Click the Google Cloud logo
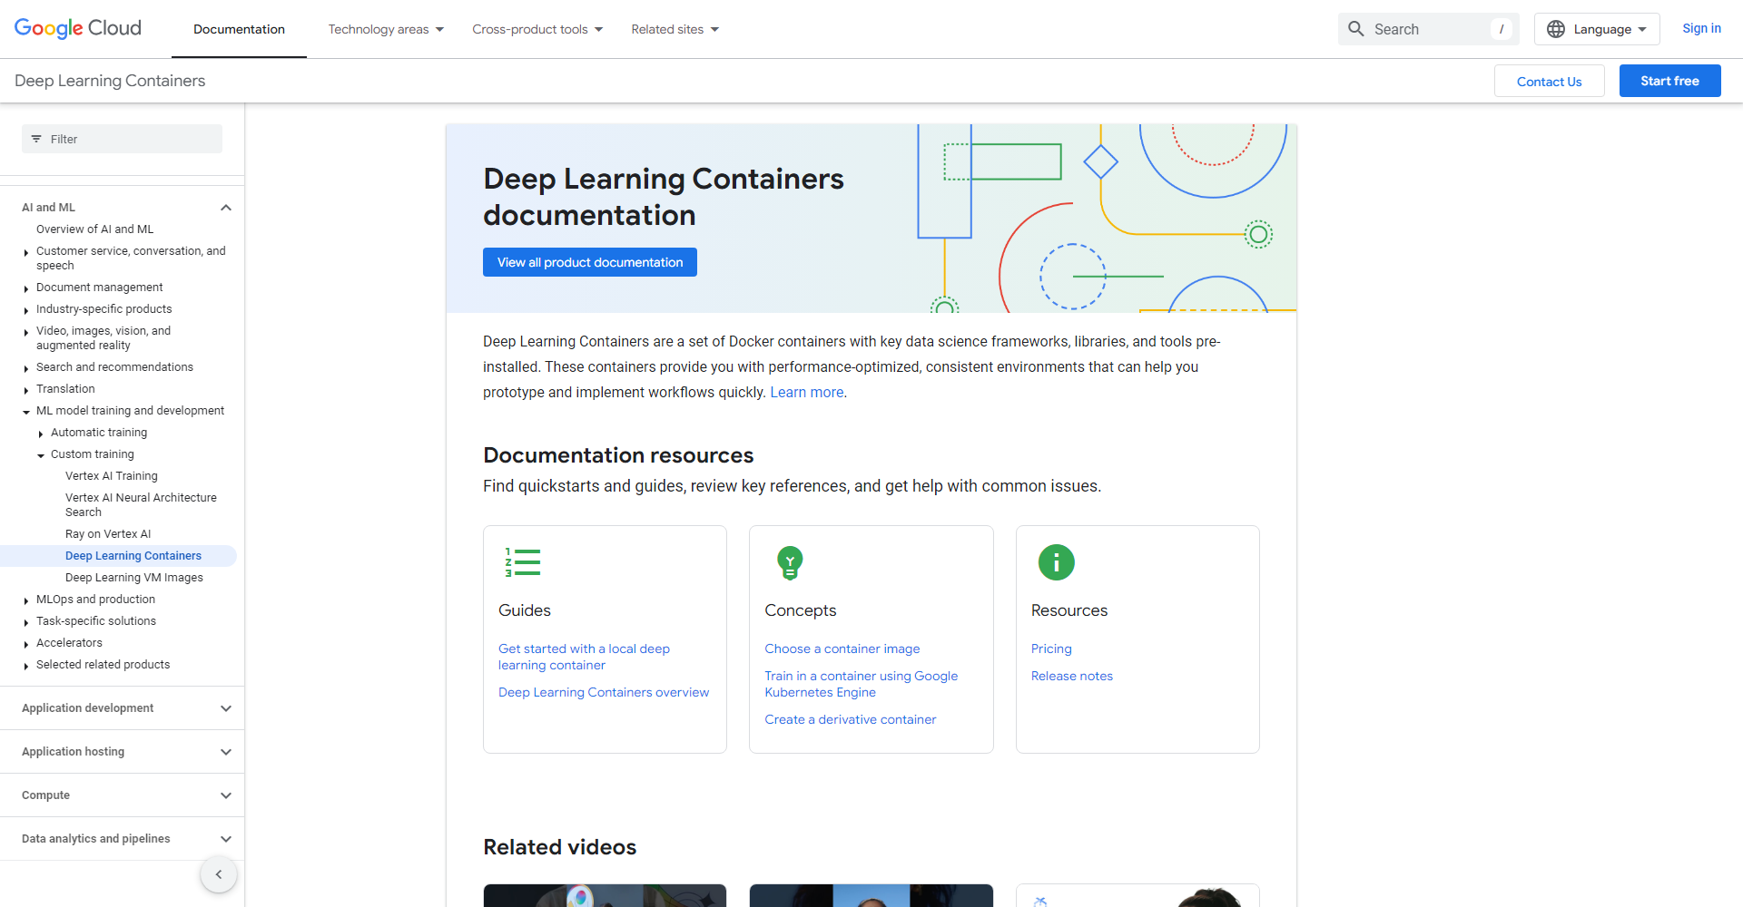 click(x=77, y=28)
